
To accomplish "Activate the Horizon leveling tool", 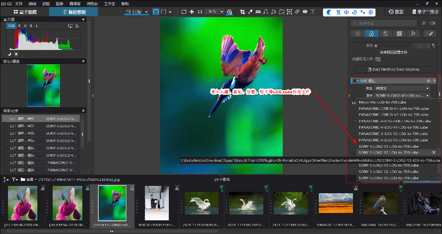I will click(x=258, y=12).
